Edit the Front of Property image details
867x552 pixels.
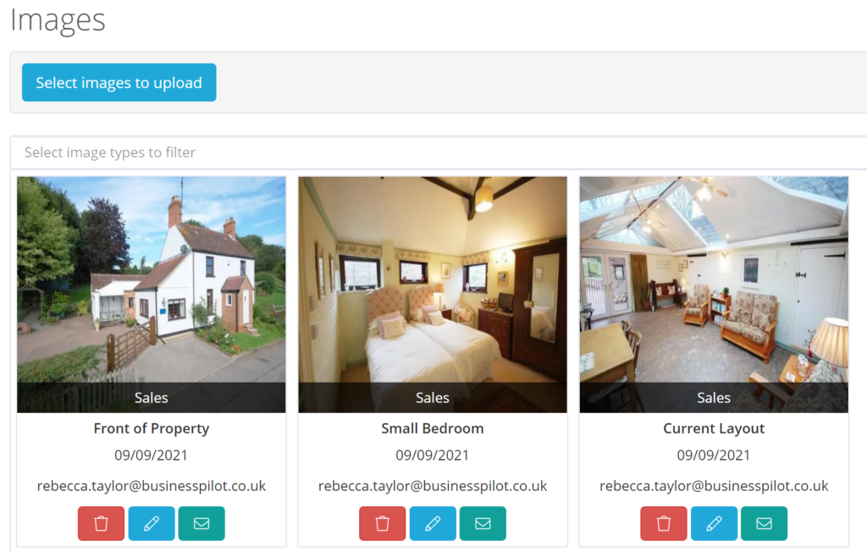pyautogui.click(x=152, y=523)
